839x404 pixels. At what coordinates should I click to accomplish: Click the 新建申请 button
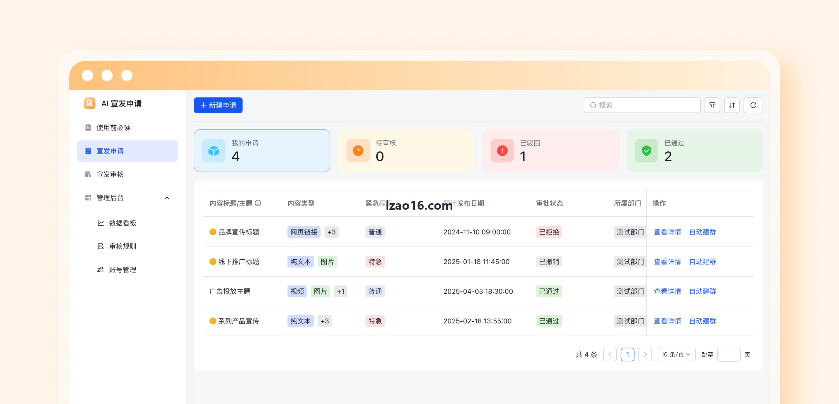click(x=218, y=105)
